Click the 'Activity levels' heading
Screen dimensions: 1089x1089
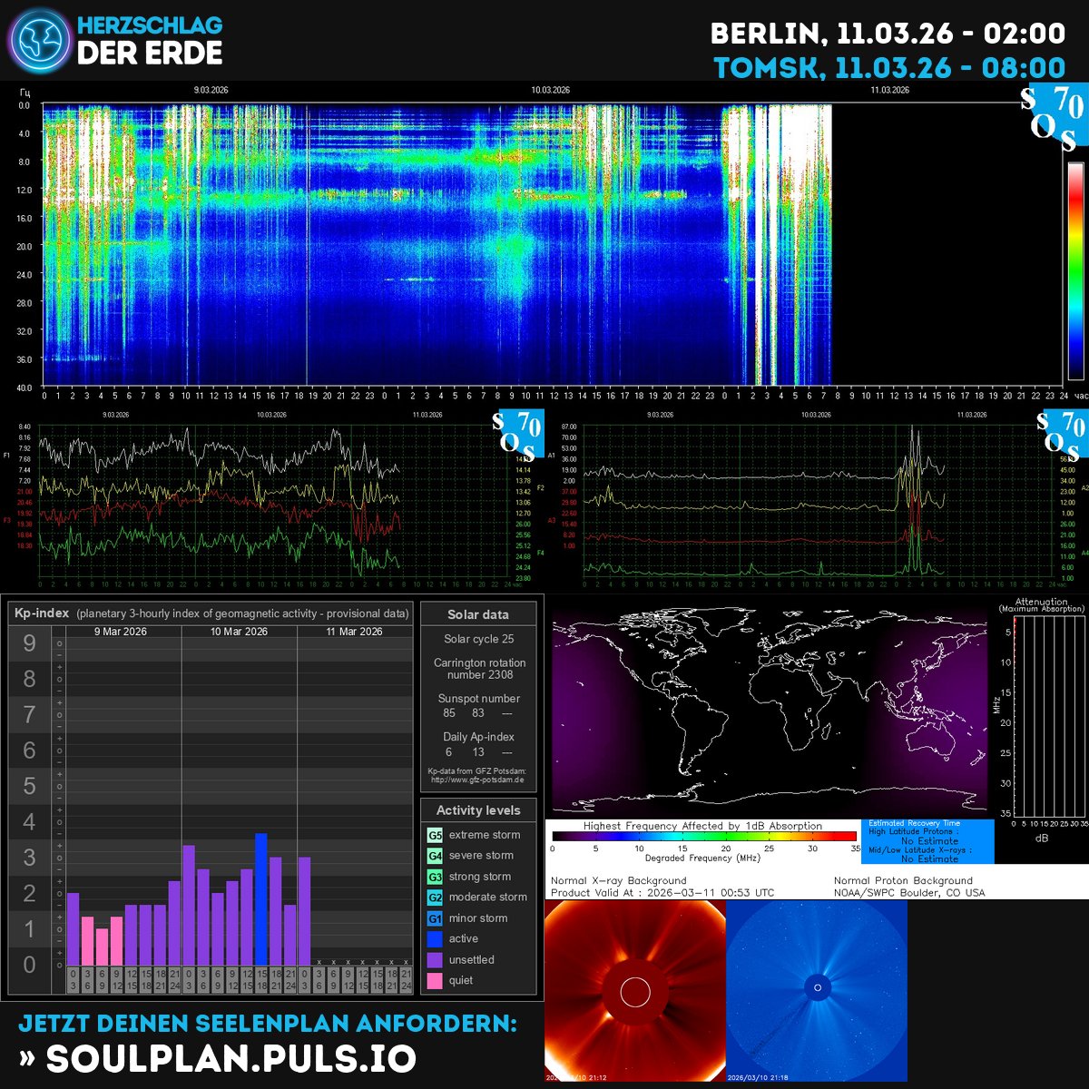click(x=479, y=810)
